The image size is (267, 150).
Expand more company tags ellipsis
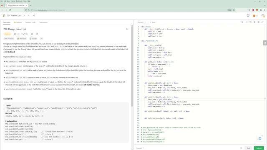41,39
